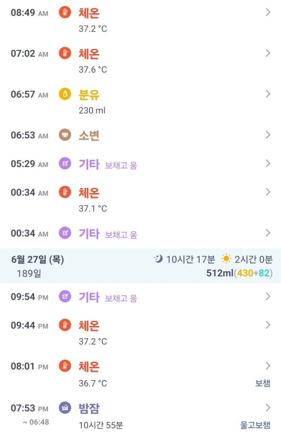The height and width of the screenshot is (440, 281).
Task: Tap thermometer icon at 07:02 AM entry
Action: pyautogui.click(x=65, y=53)
